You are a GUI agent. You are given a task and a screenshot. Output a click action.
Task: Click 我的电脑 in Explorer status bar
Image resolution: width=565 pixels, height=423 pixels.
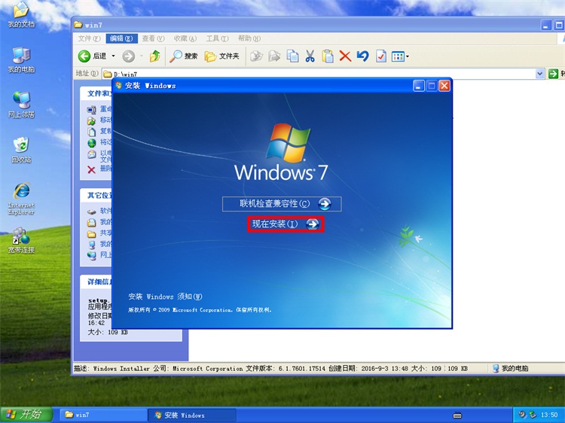pos(510,368)
